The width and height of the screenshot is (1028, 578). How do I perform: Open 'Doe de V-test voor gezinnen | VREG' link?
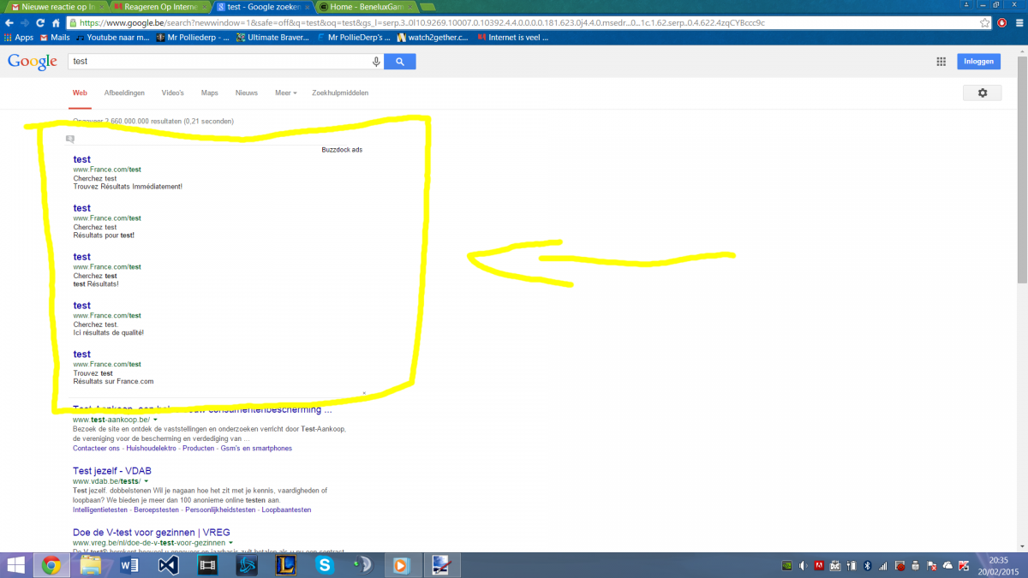[152, 533]
